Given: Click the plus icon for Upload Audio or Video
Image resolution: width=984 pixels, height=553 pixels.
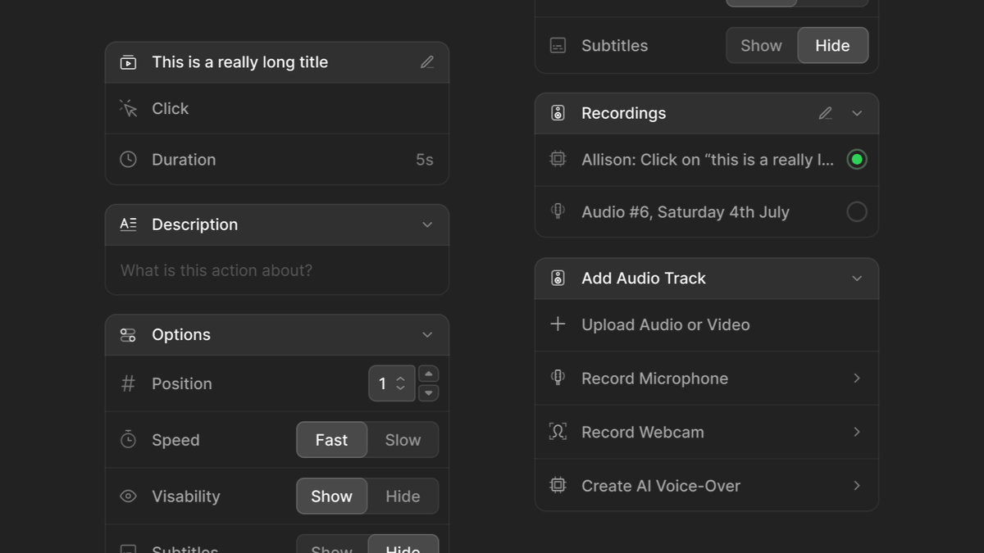Looking at the screenshot, I should pos(558,324).
